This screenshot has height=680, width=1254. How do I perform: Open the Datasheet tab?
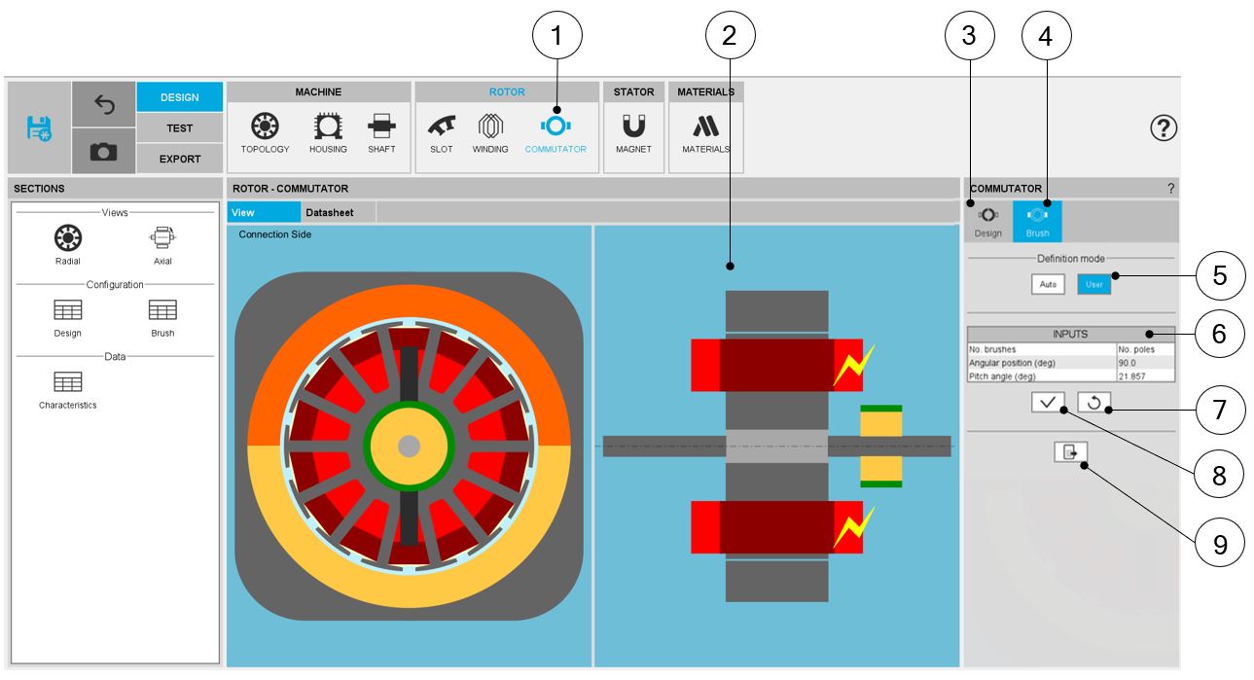pos(330,212)
